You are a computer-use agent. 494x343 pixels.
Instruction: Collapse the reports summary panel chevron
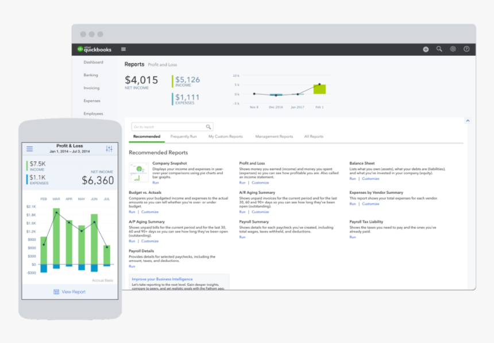coord(468,121)
